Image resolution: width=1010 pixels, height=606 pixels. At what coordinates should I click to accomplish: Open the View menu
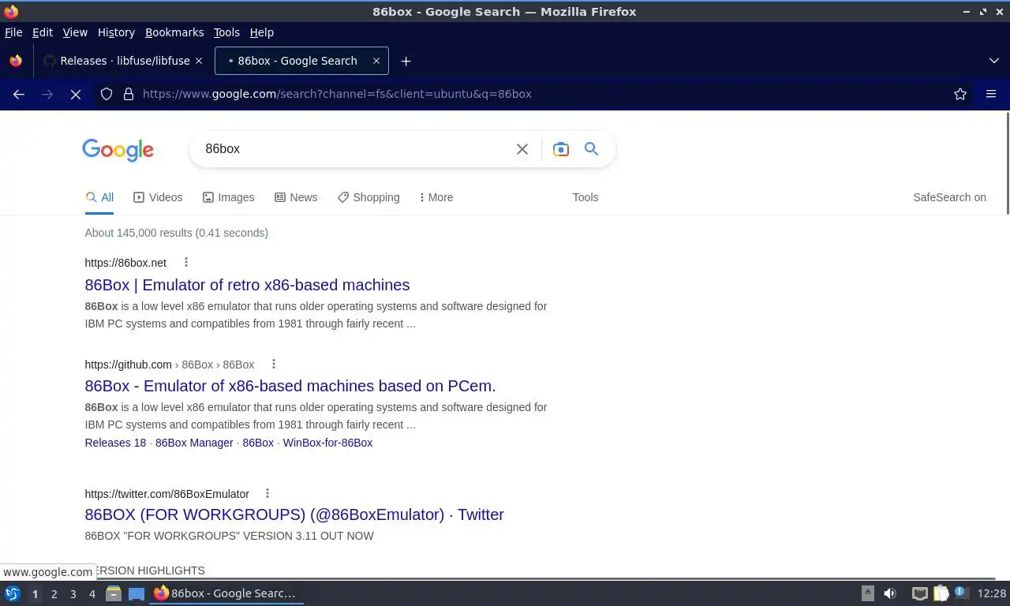point(75,32)
